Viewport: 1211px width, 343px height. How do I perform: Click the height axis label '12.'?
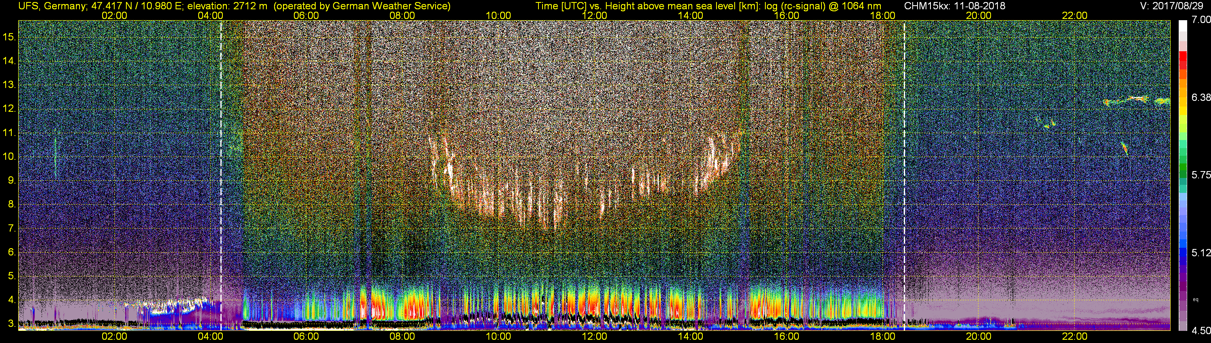point(9,109)
